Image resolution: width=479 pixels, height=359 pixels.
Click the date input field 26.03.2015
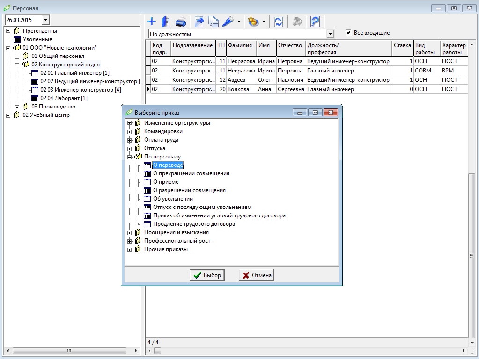click(x=23, y=20)
